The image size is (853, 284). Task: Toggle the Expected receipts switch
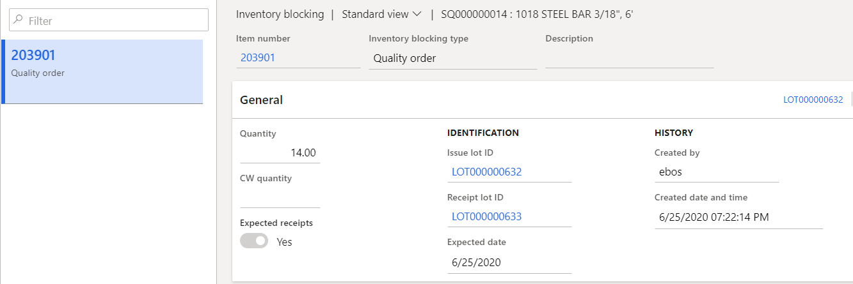254,241
